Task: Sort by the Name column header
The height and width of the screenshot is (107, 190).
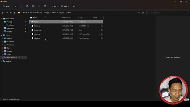Action: coord(35,18)
